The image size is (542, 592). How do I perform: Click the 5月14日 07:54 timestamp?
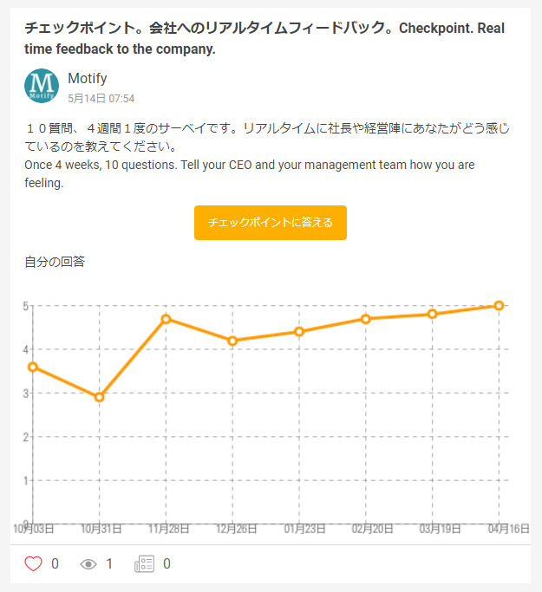pyautogui.click(x=101, y=99)
